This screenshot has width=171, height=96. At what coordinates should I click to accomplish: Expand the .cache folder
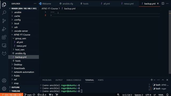coord(24,16)
